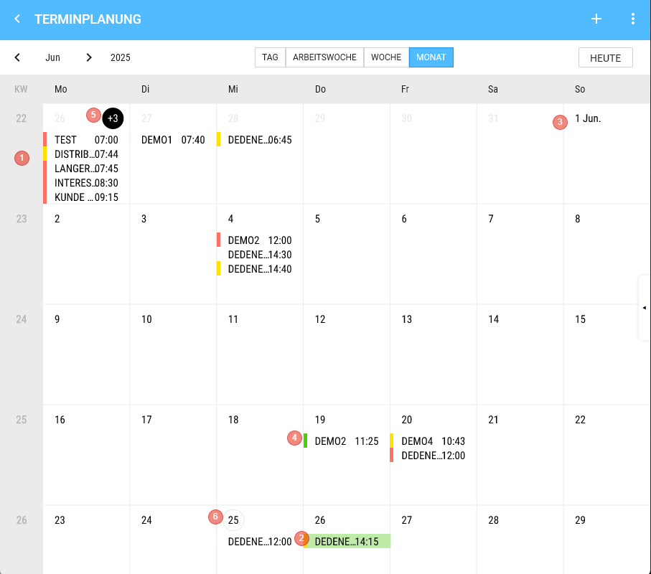Open the DEDENE... 12:00 appointment on day 20
This screenshot has width=651, height=574.
click(434, 456)
